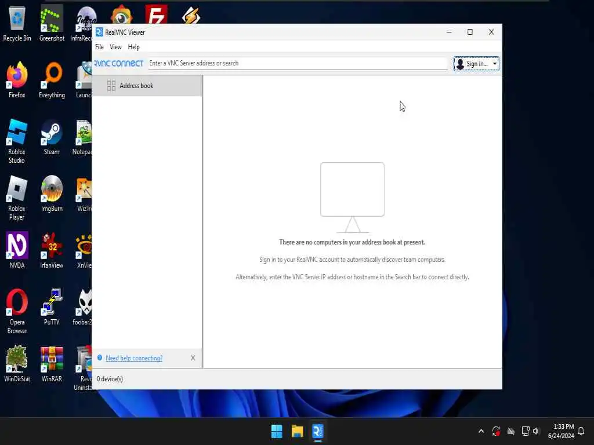Open Roblox Player desktop shortcut
Image resolution: width=594 pixels, height=445 pixels.
point(17,198)
